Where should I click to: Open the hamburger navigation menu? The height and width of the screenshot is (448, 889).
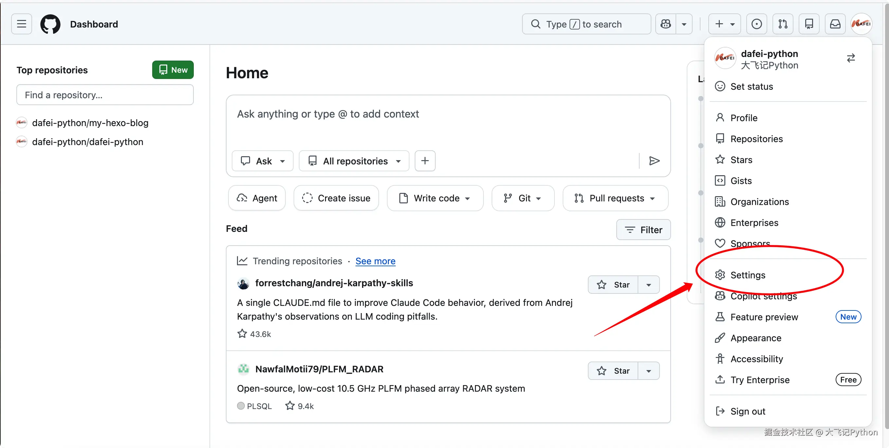coord(21,24)
